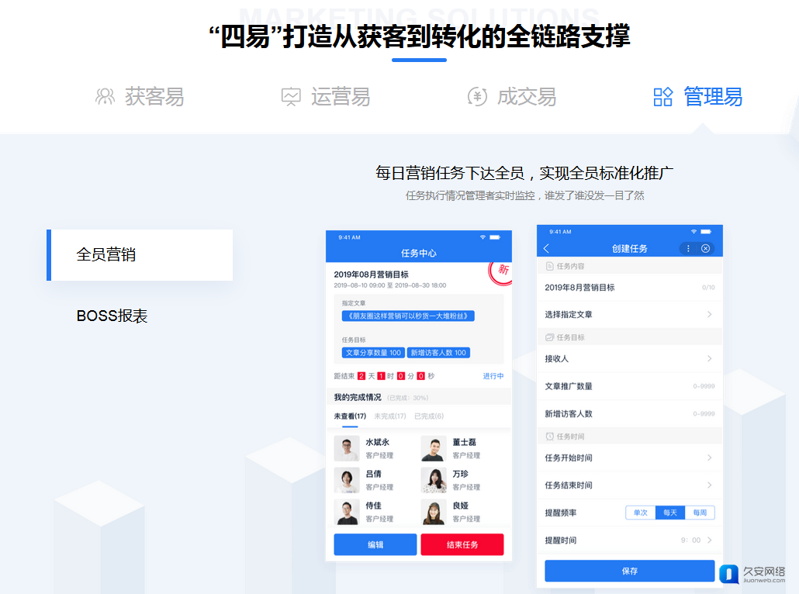
Task: Click the 久安网络 logo icon
Action: click(729, 574)
